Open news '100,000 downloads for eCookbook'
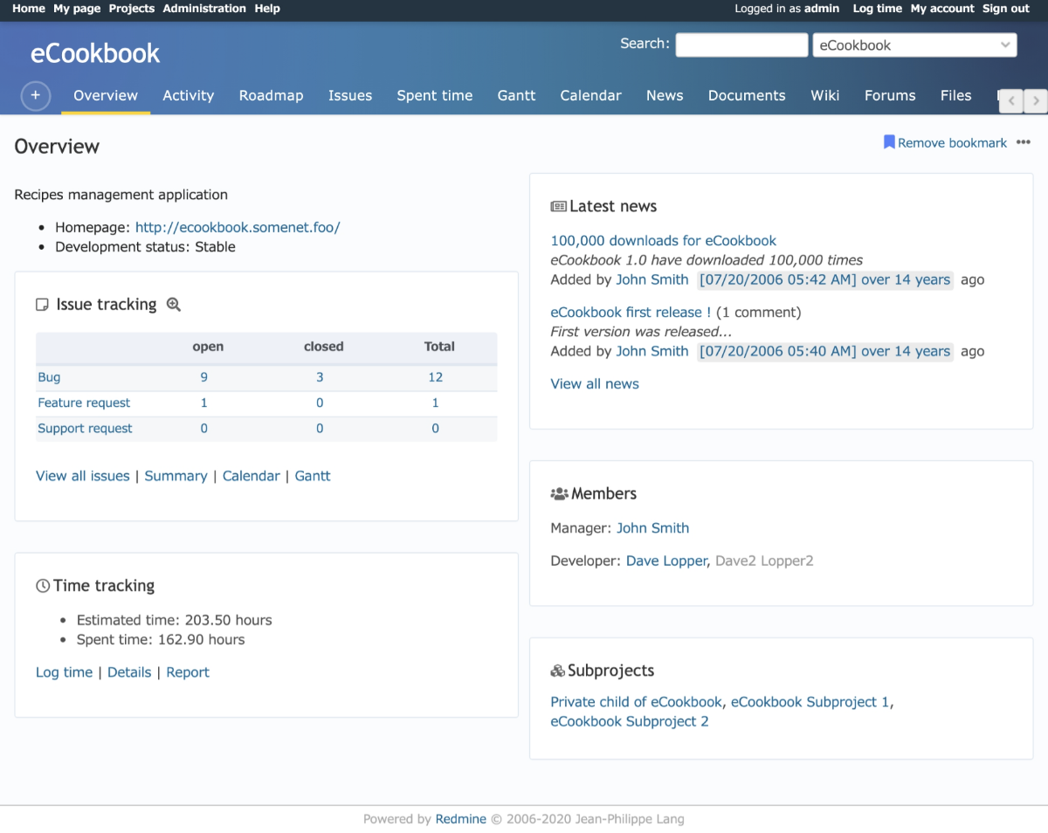Viewport: 1048px width, 833px height. (x=664, y=240)
